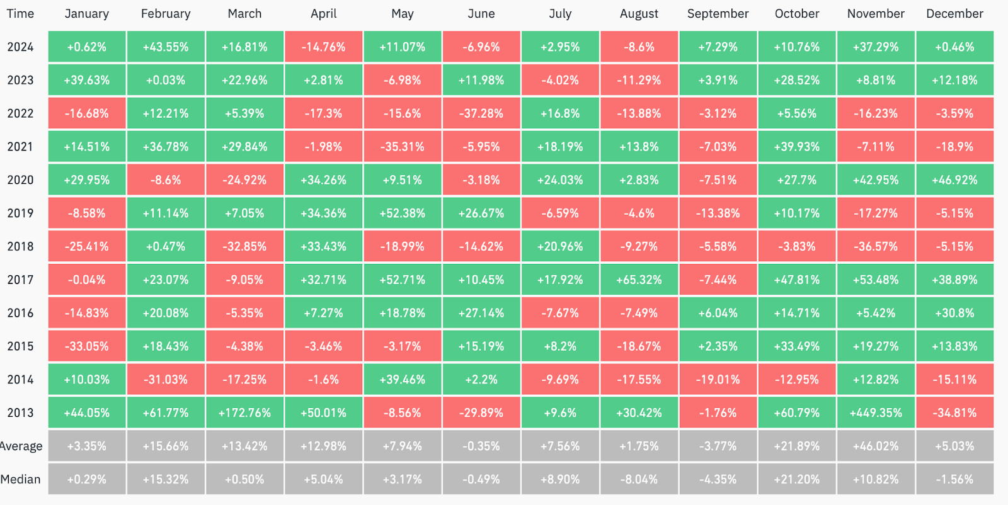The image size is (1008, 505).
Task: Select the +172.76% March 2013 cell
Action: pyautogui.click(x=244, y=413)
